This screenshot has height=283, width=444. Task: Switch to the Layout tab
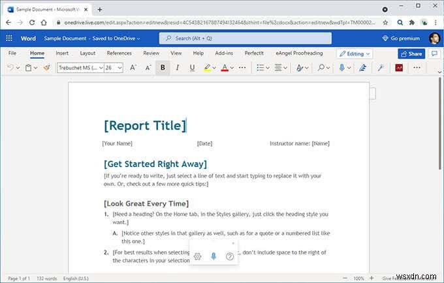87,53
